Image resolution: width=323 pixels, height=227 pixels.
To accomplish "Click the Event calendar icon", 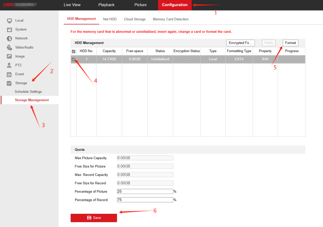I will pos(9,75).
